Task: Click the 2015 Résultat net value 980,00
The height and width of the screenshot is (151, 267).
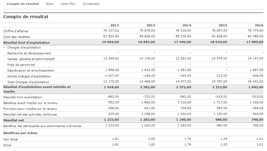Action: click(221, 120)
